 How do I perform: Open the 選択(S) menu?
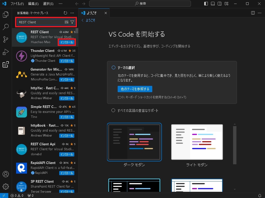pyautogui.click(x=48, y=4)
